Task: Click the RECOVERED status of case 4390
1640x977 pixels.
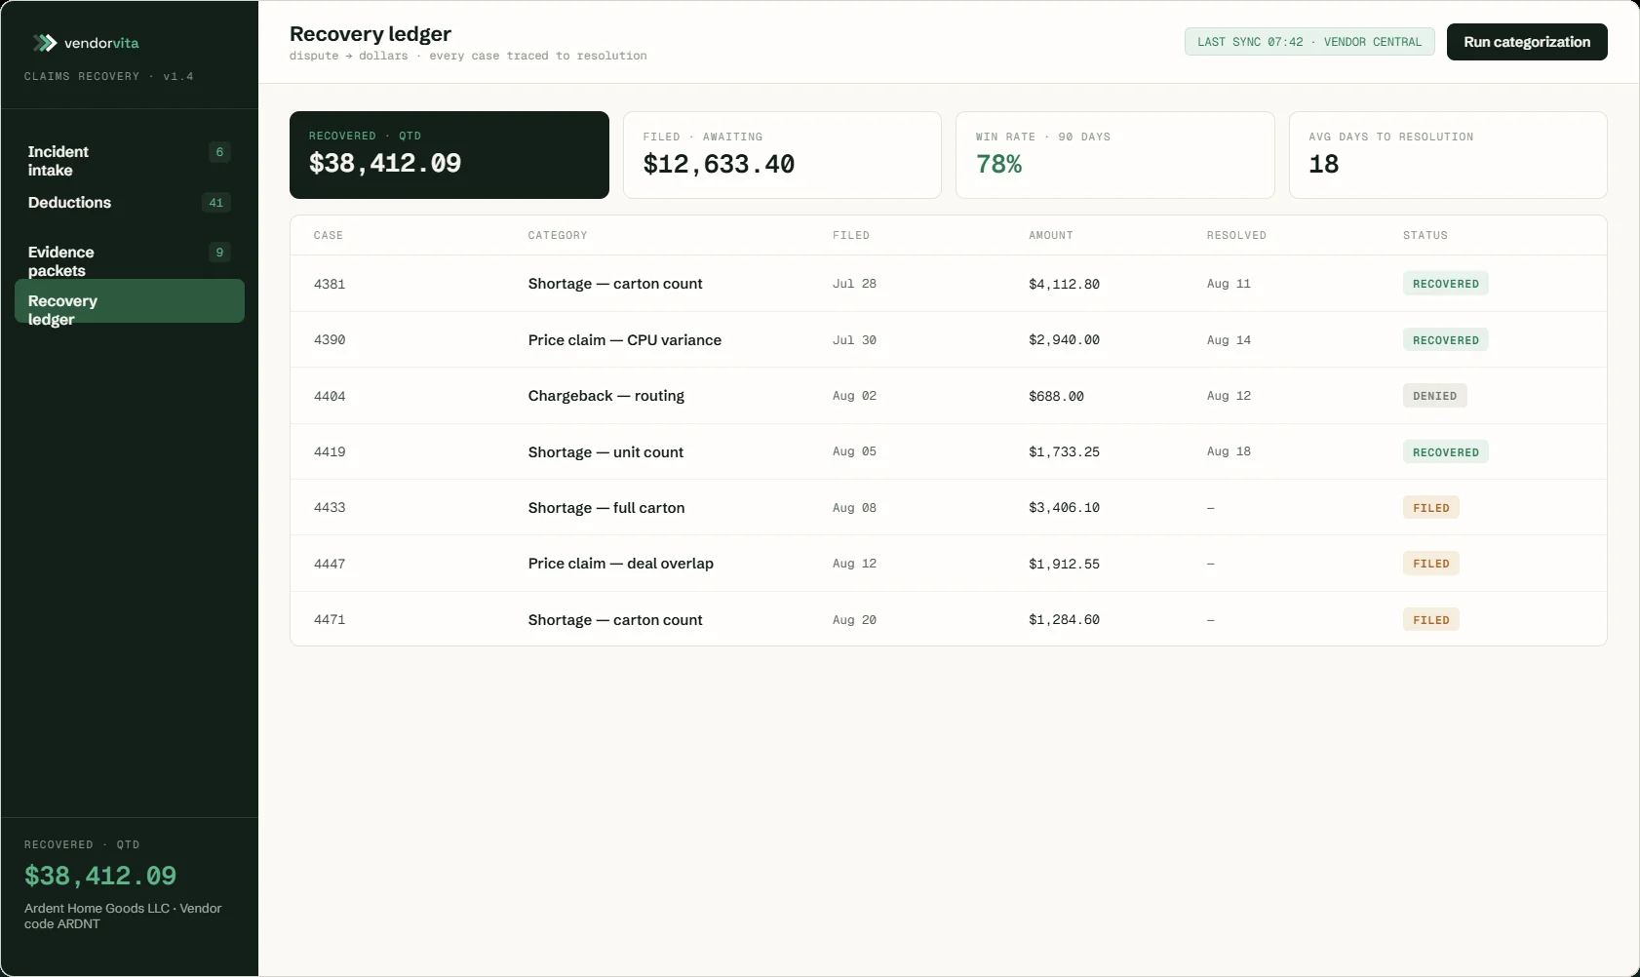Action: [1446, 340]
